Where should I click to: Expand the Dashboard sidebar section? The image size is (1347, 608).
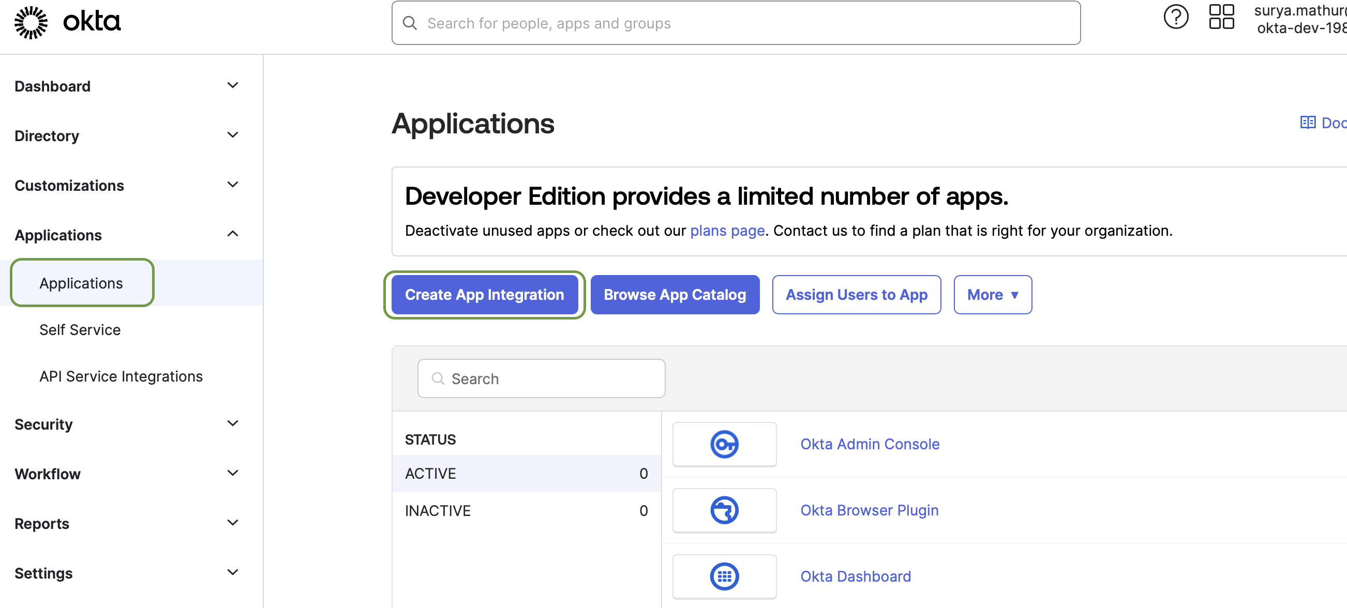[x=232, y=85]
